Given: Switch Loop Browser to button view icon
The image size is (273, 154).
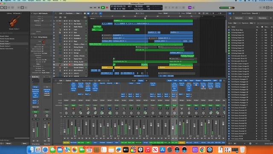Looking at the screenshot, I should 230,13.
